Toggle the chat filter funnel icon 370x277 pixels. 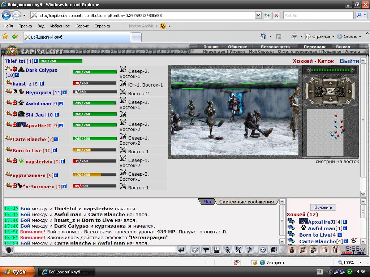point(206,250)
